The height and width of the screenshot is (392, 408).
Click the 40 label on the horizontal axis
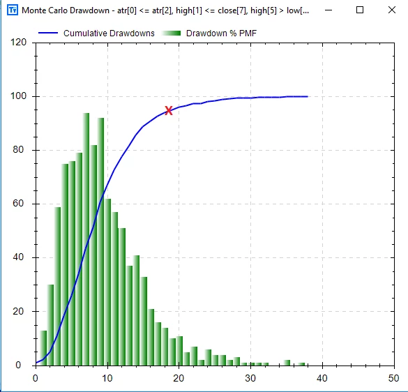pos(322,378)
